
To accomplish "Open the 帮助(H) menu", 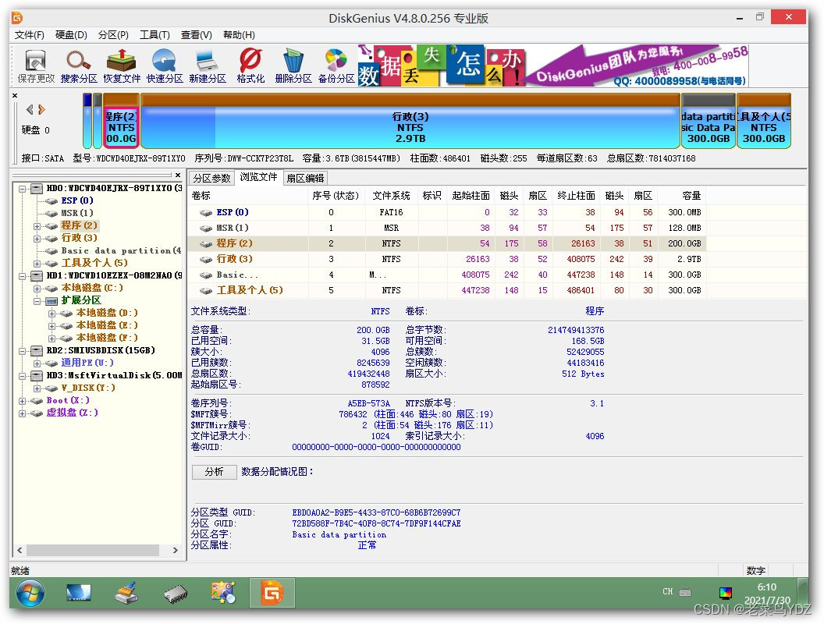I will pyautogui.click(x=239, y=34).
